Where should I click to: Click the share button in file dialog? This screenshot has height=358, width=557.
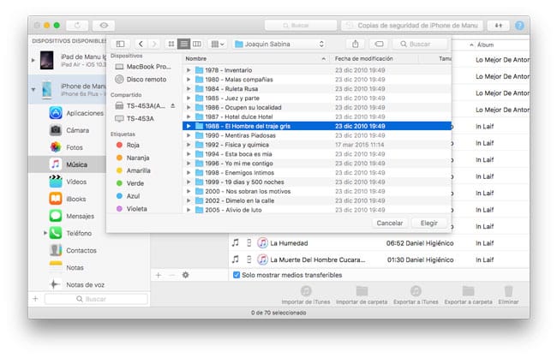tap(355, 43)
